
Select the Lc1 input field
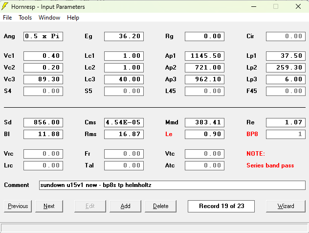124,56
